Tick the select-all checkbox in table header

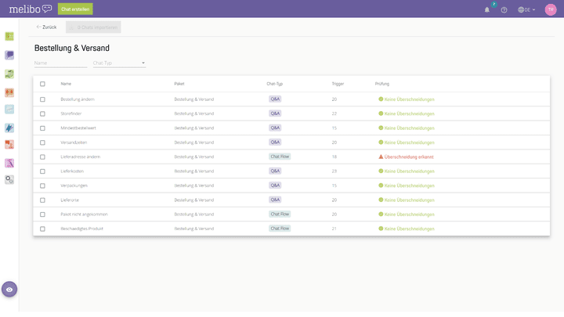click(42, 84)
